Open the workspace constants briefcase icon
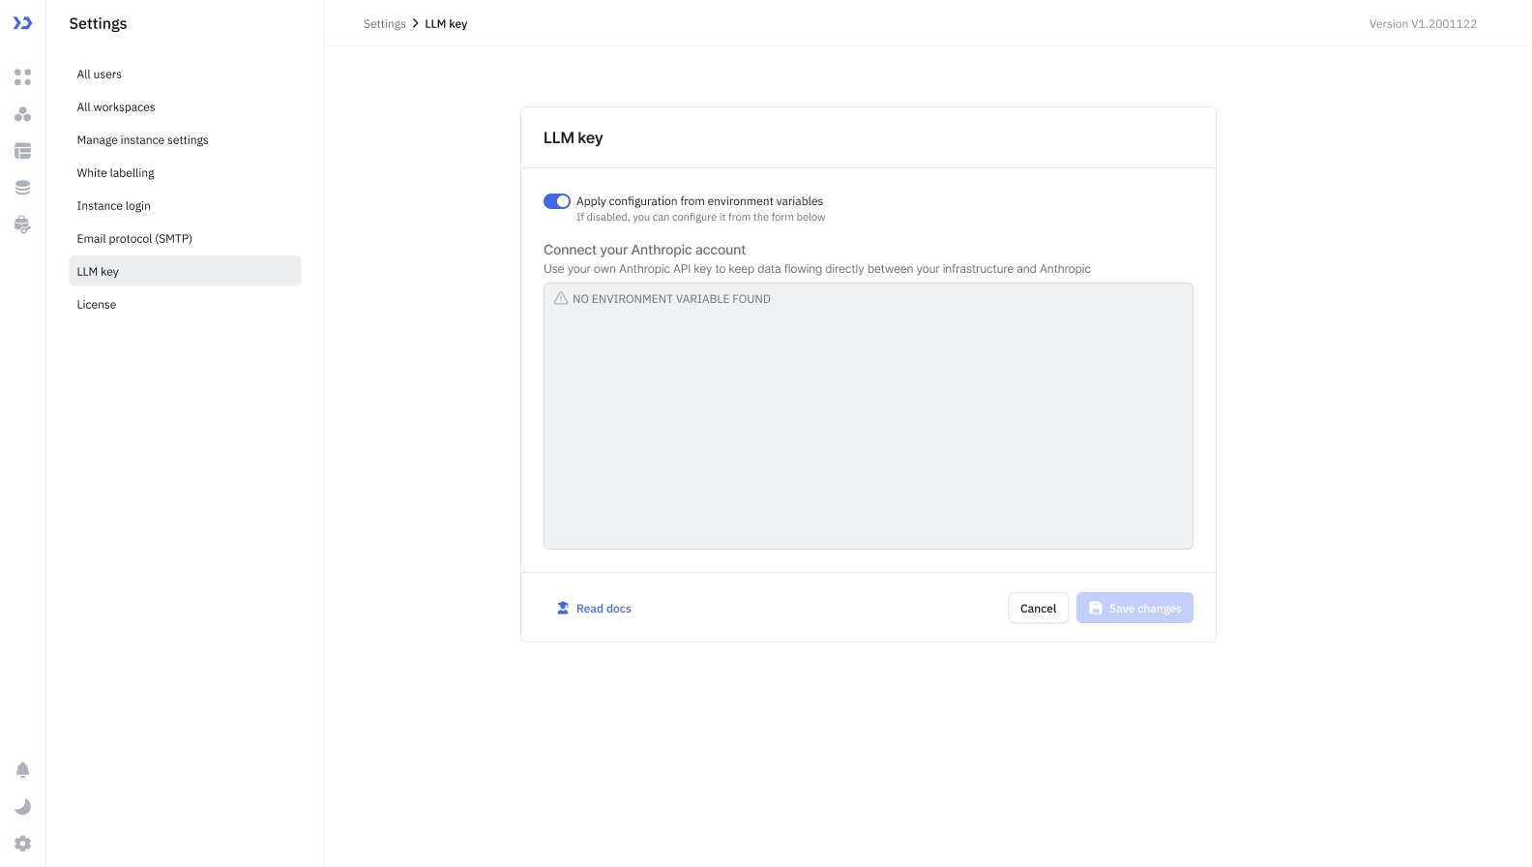The width and height of the screenshot is (1532, 867). click(22, 224)
